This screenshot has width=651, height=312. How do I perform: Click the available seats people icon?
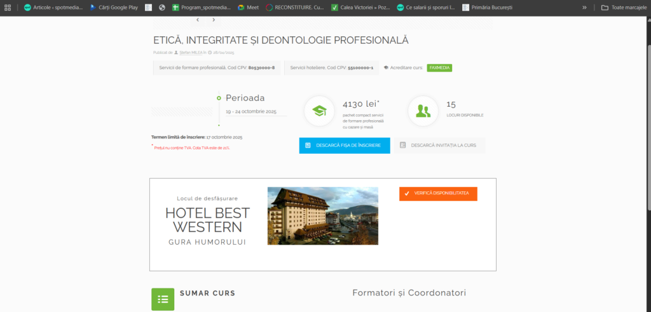coord(423,111)
